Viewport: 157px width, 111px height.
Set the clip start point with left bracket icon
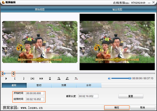coord(15,78)
